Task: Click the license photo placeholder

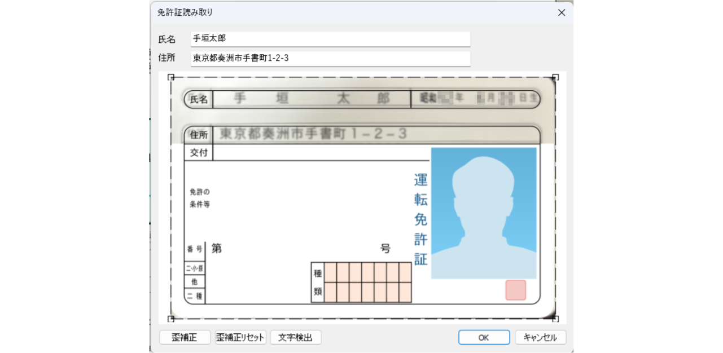Action: [484, 213]
